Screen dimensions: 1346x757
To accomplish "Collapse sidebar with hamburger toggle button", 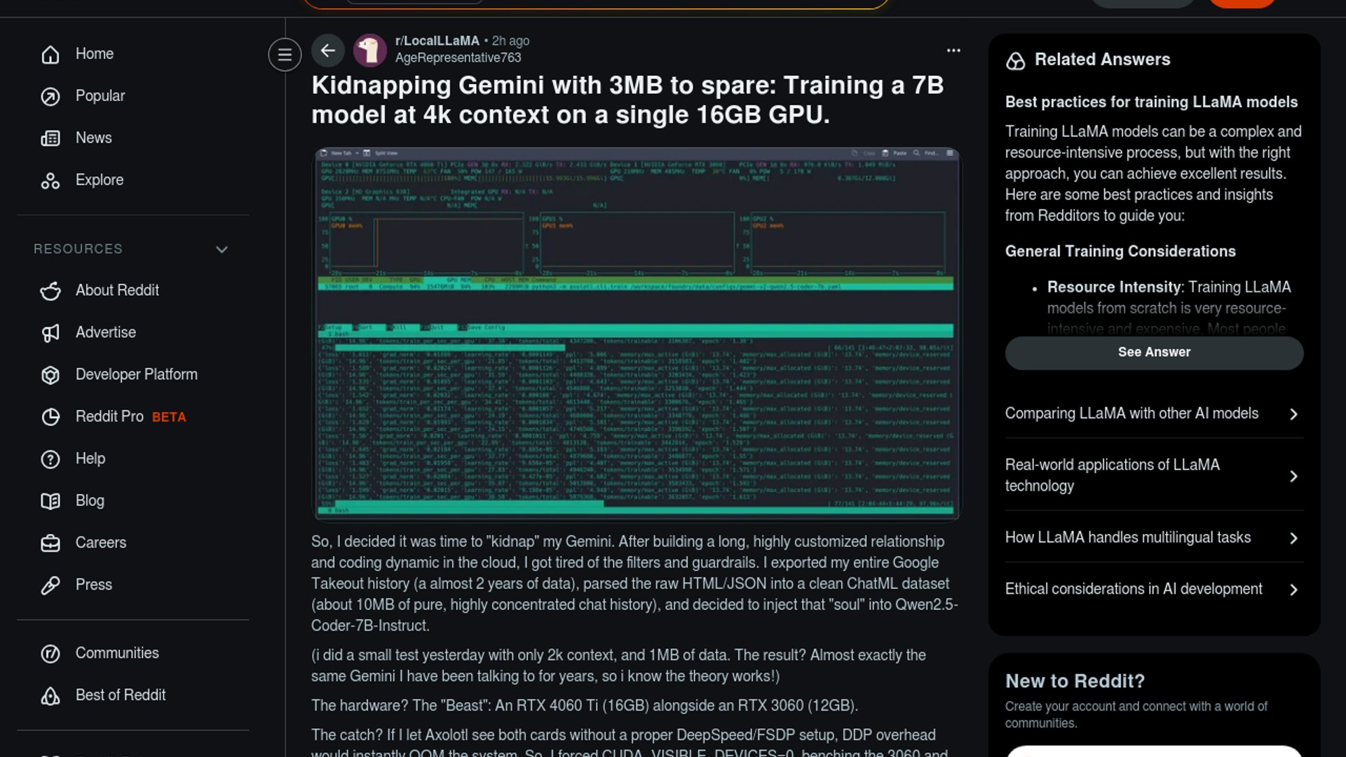I will [x=285, y=54].
